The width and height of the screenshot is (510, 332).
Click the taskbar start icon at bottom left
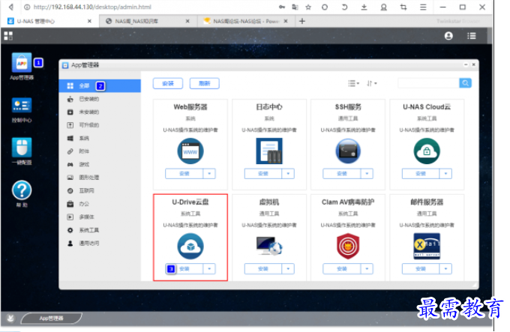click(x=10, y=318)
